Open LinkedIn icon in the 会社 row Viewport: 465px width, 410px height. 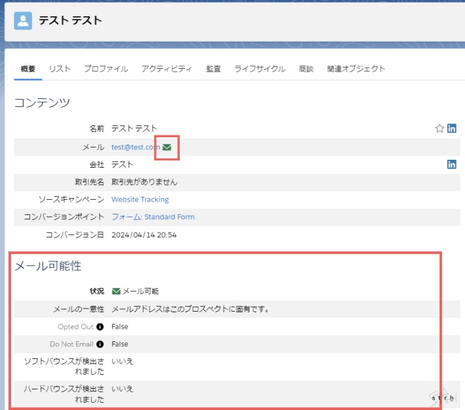click(452, 165)
